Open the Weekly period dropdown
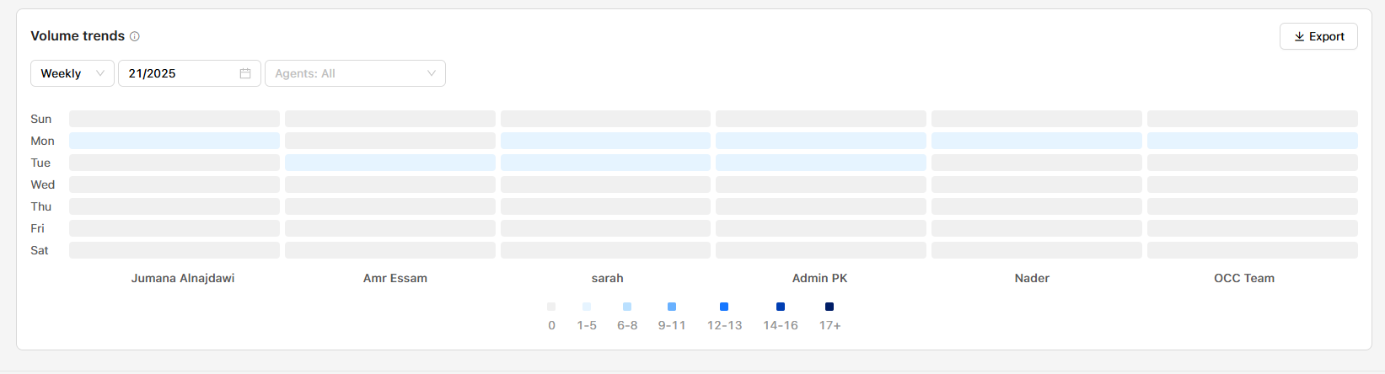Screen dimensions: 1385x374 [x=72, y=73]
